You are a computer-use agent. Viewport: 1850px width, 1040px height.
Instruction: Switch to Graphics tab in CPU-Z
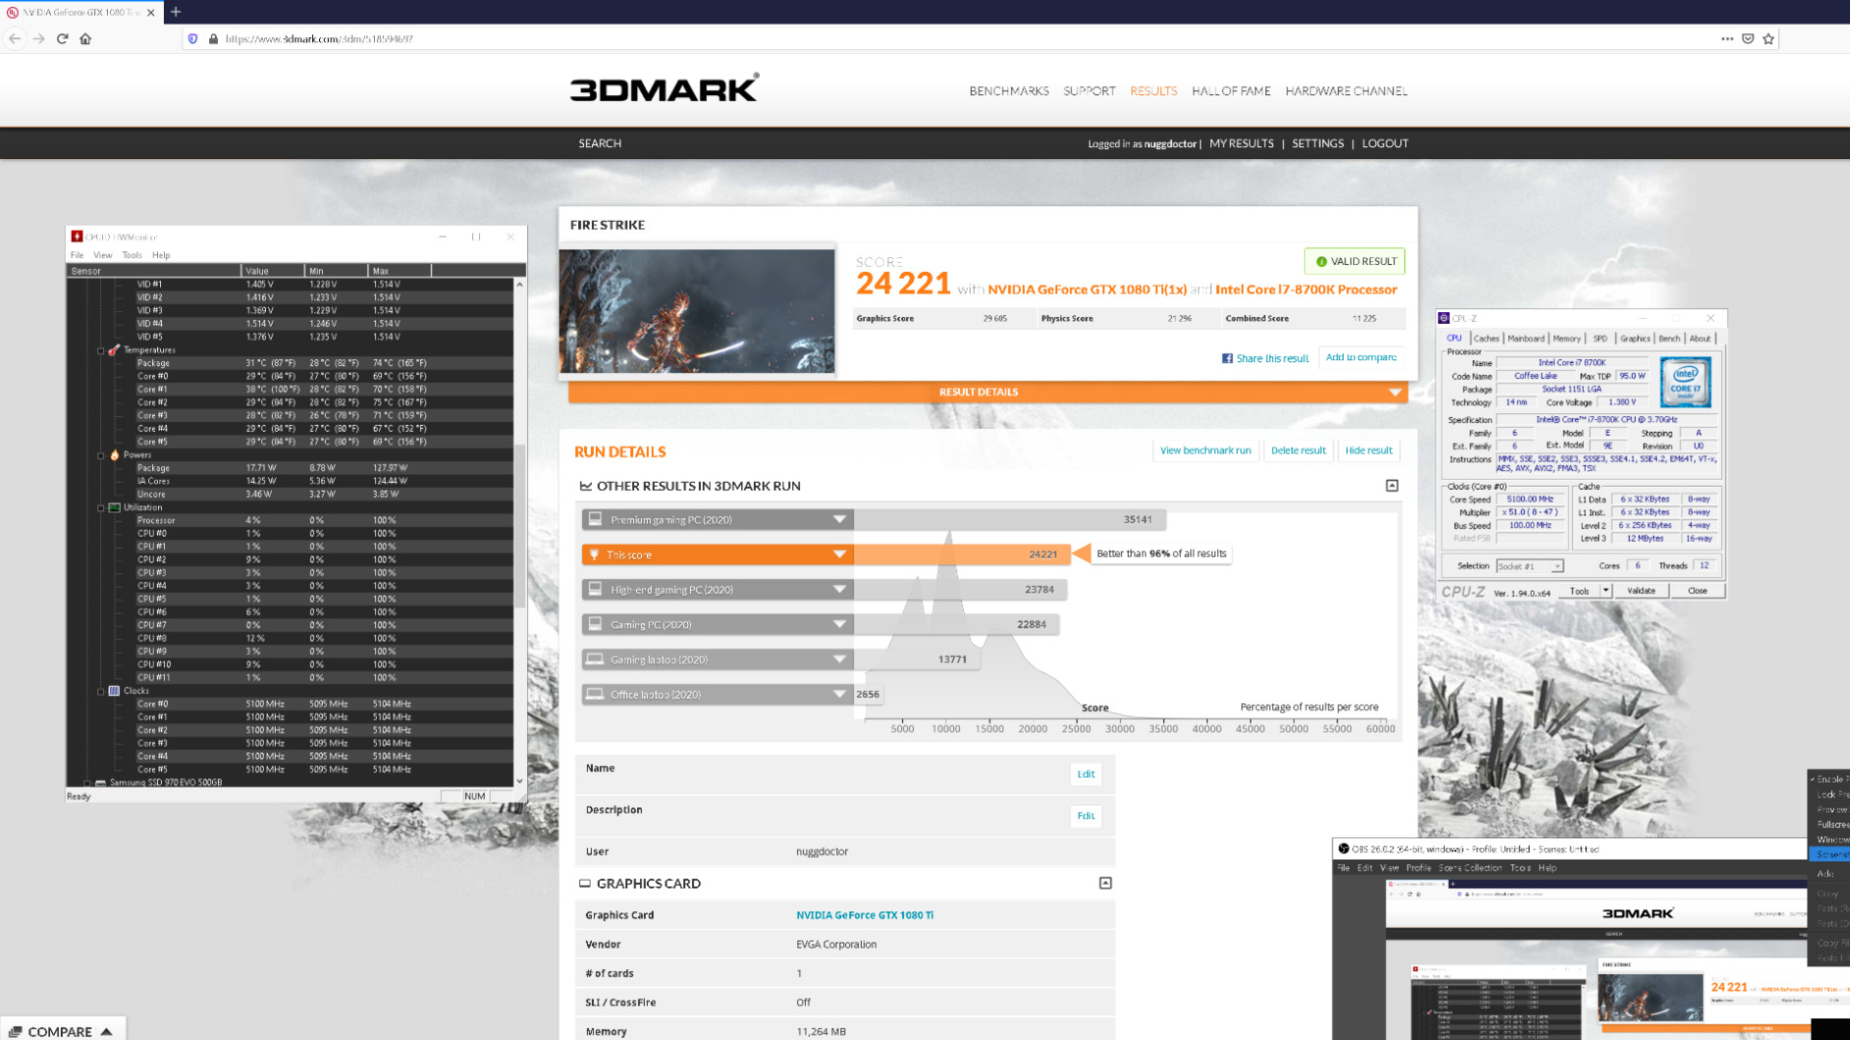[1634, 338]
